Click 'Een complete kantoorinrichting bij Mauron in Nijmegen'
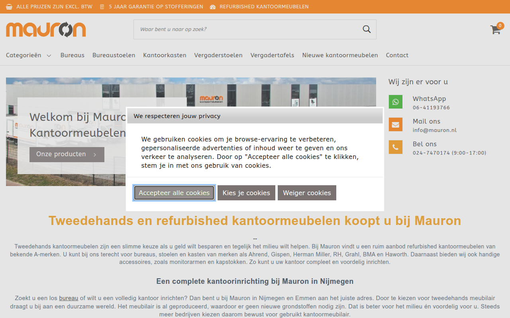 (x=255, y=281)
